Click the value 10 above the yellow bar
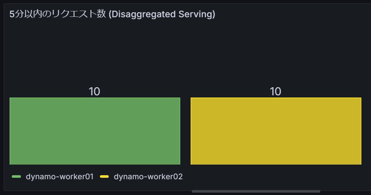The height and width of the screenshot is (195, 371). (x=275, y=92)
